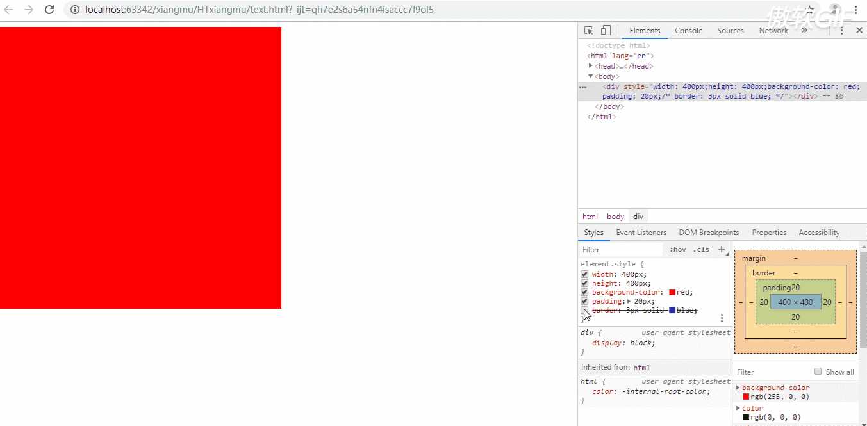Toggle the :hov element state button
Viewport: 867px width, 426px height.
(678, 249)
